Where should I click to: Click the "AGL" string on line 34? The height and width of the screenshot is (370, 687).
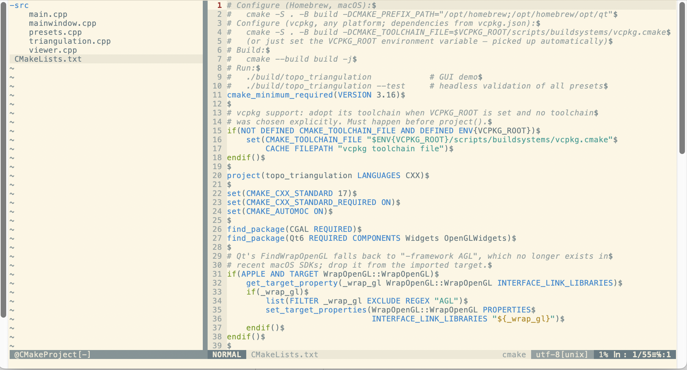point(446,301)
